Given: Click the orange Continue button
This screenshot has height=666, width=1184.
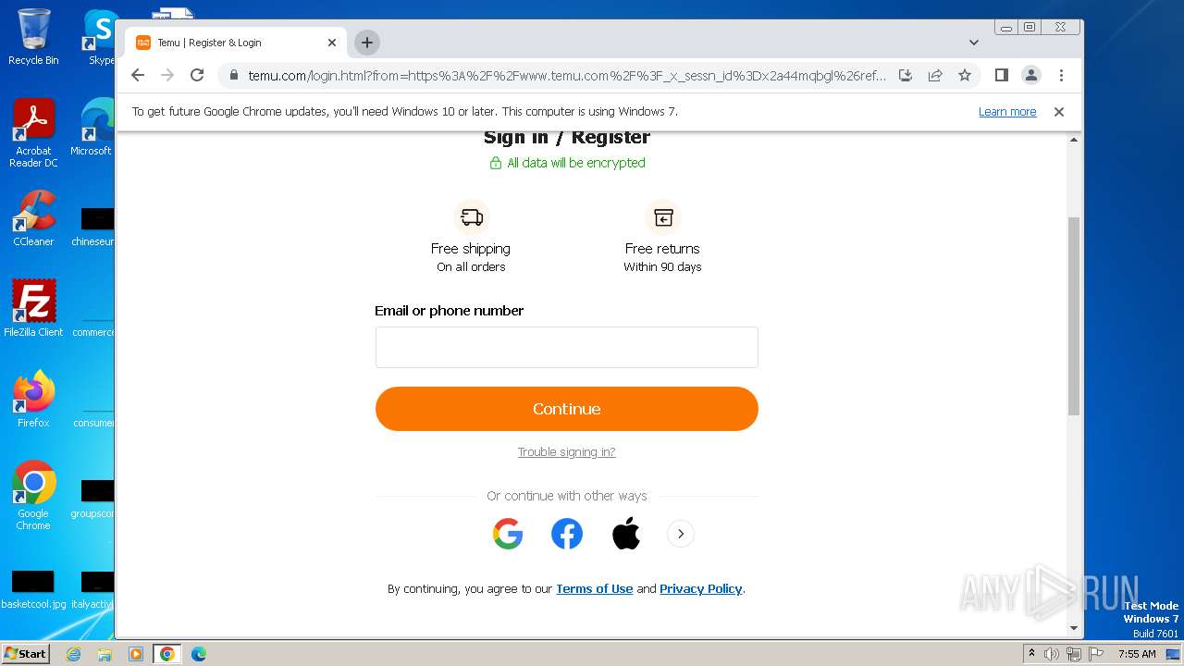Looking at the screenshot, I should point(566,409).
